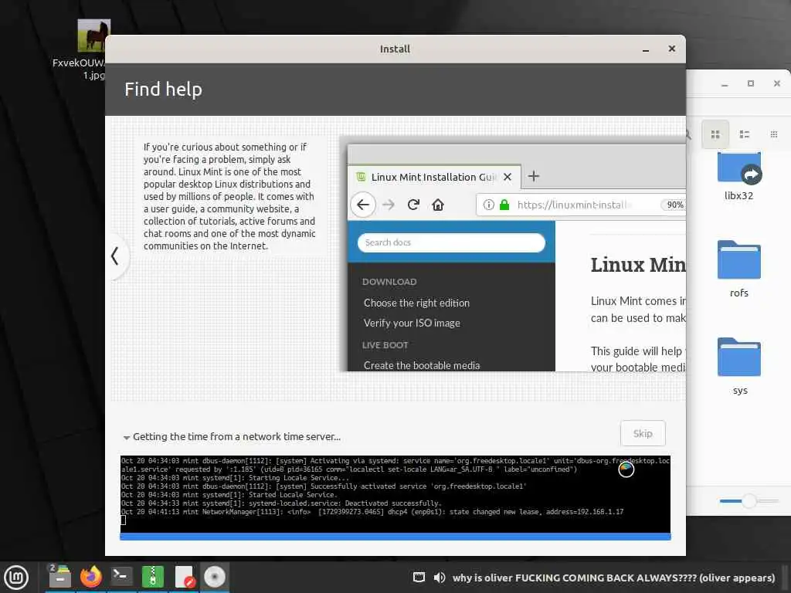This screenshot has width=791, height=593.
Task: Minimize the file manager window
Action: point(725,84)
